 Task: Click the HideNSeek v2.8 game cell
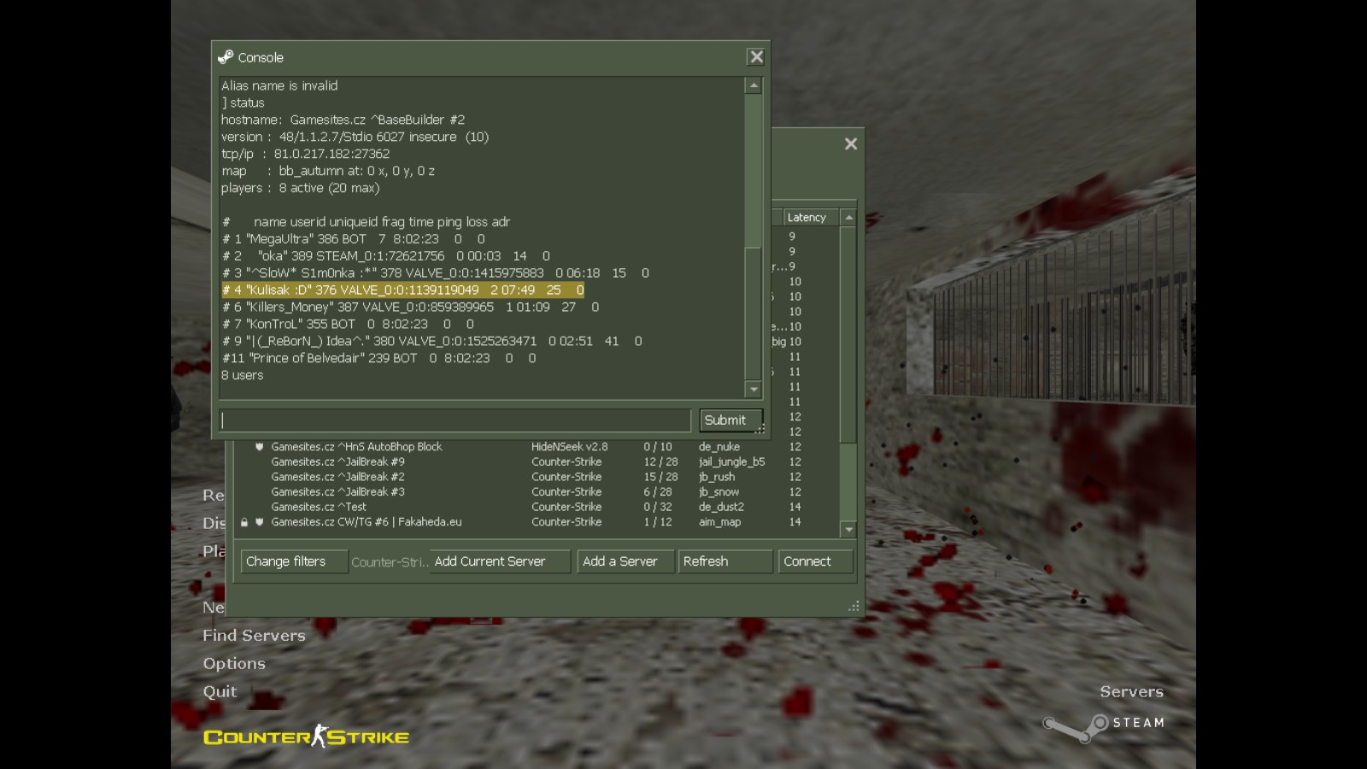click(569, 447)
